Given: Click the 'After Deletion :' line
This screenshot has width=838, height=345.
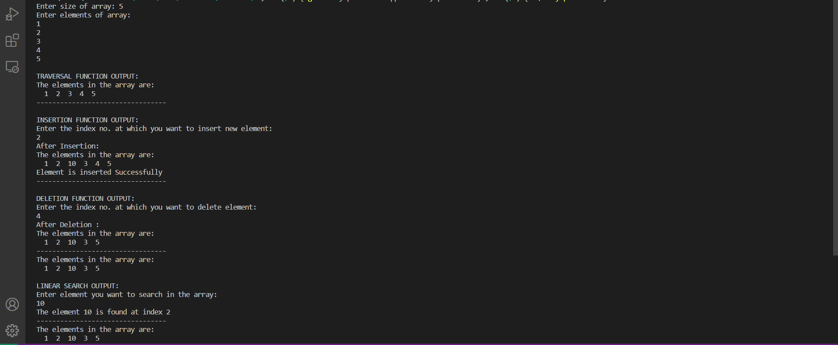Looking at the screenshot, I should coord(68,224).
